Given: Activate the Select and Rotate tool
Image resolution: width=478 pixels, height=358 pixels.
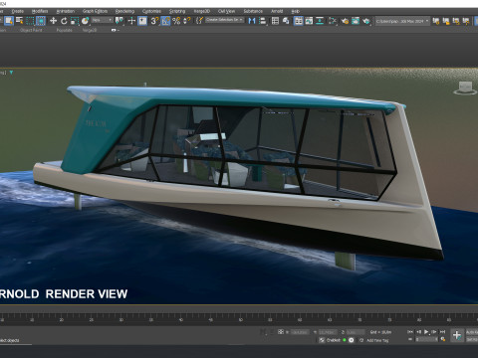Looking at the screenshot, I should pyautogui.click(x=64, y=21).
